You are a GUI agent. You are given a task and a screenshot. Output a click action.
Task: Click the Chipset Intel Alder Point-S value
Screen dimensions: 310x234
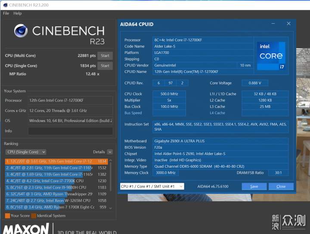point(220,154)
